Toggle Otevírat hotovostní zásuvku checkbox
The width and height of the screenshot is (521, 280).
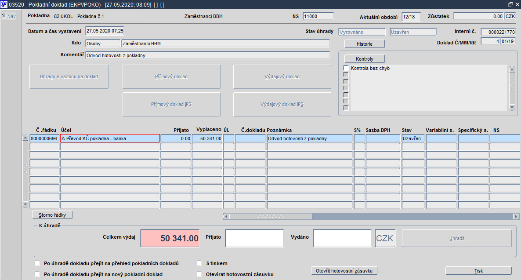click(x=199, y=274)
